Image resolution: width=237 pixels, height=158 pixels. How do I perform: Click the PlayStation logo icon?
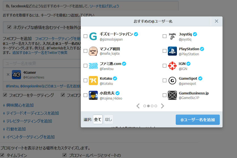(172, 51)
